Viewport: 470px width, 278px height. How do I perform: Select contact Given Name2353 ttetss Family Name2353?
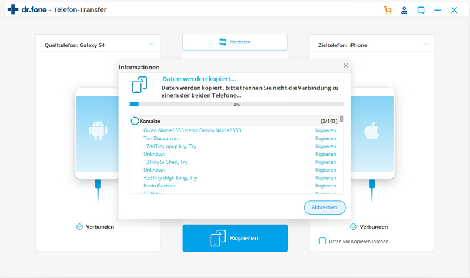click(x=192, y=130)
